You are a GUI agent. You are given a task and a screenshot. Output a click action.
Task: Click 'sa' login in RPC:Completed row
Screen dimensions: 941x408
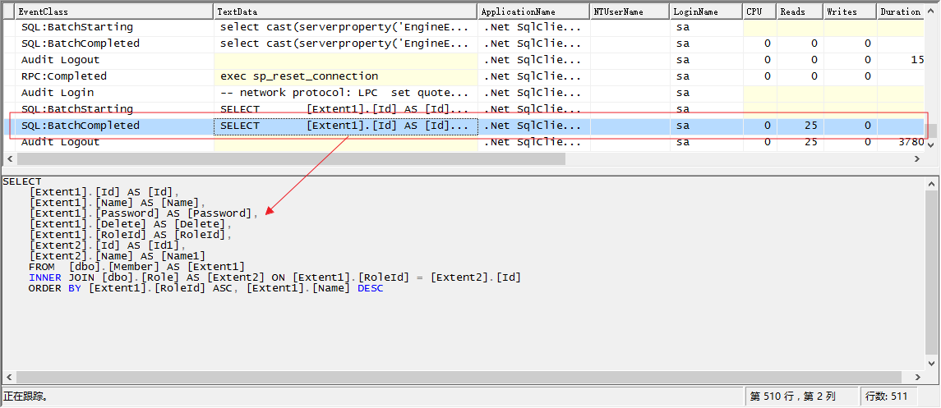coord(706,76)
